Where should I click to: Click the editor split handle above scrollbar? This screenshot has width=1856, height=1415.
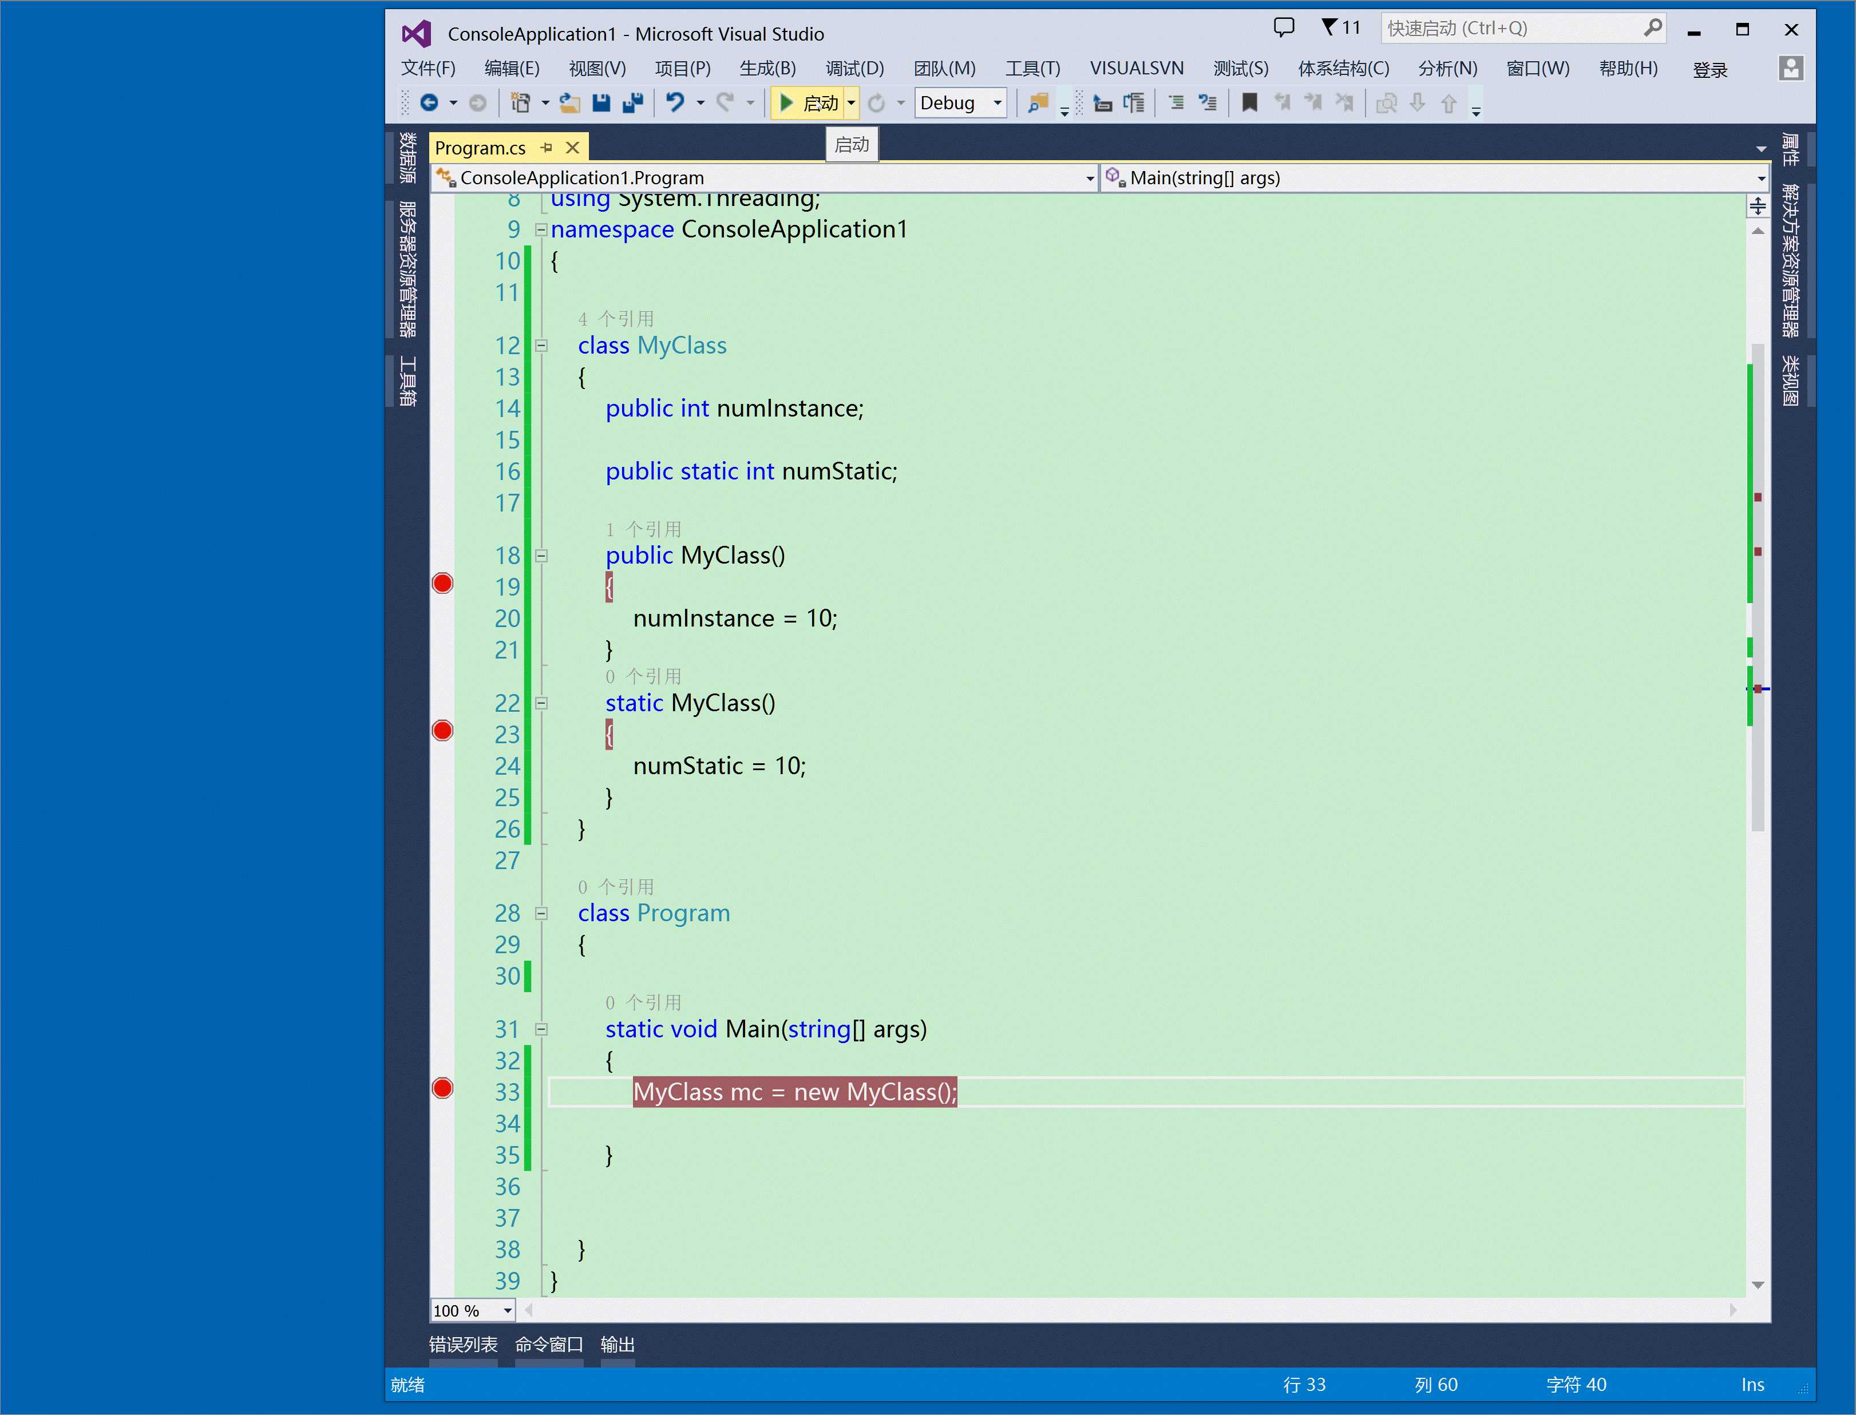click(1758, 205)
